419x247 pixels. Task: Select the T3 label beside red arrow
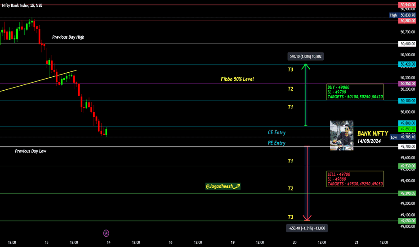(290, 217)
